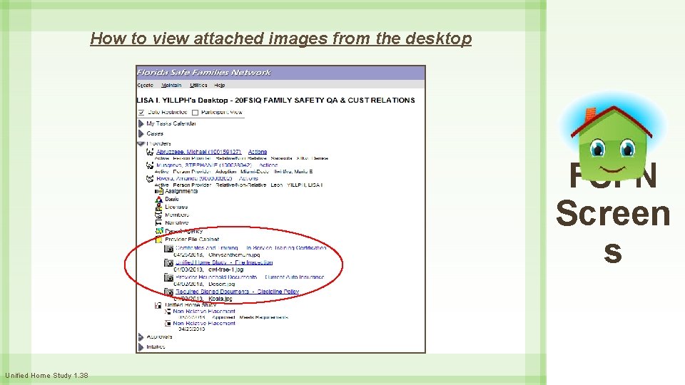Click camera icon for Certificates and Training image
The image size is (685, 385).
168,248
